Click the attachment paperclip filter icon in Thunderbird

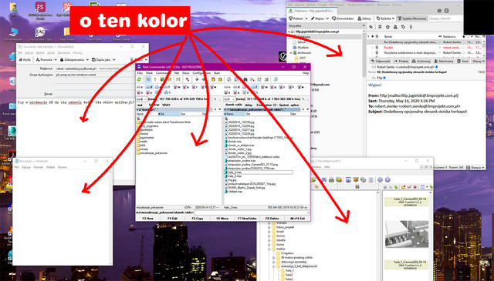(411, 27)
